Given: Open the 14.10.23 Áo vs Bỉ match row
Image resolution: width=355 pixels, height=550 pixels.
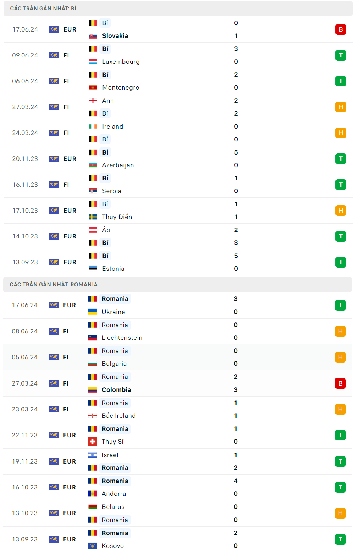Looking at the screenshot, I should point(177,236).
